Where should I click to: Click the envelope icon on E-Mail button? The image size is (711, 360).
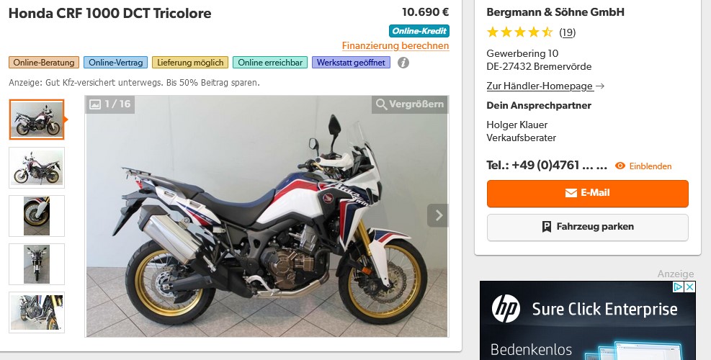click(571, 193)
